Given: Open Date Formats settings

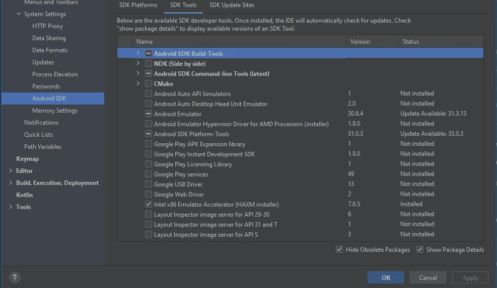Looking at the screenshot, I should [50, 50].
